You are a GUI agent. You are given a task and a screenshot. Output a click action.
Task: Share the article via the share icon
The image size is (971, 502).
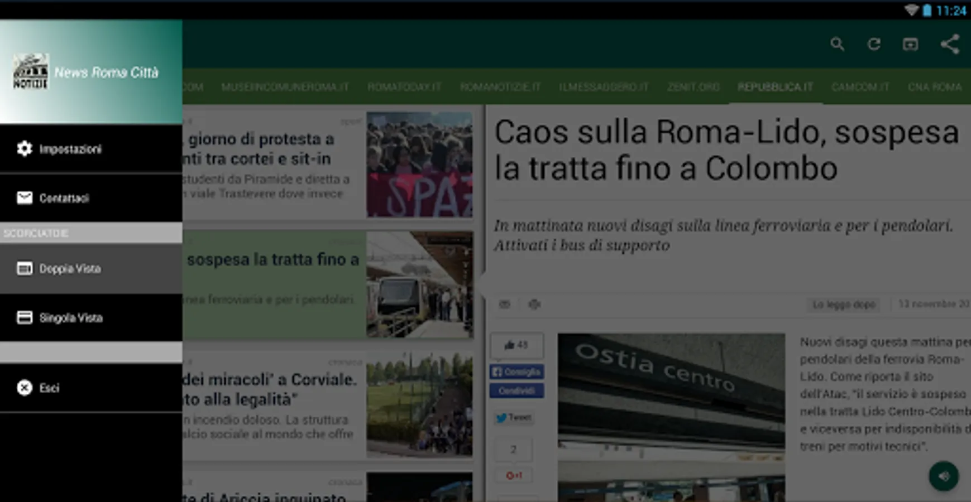tap(950, 44)
